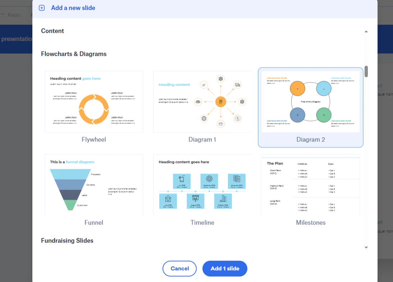
Task: Click the Funnel label text
Action: (x=94, y=223)
